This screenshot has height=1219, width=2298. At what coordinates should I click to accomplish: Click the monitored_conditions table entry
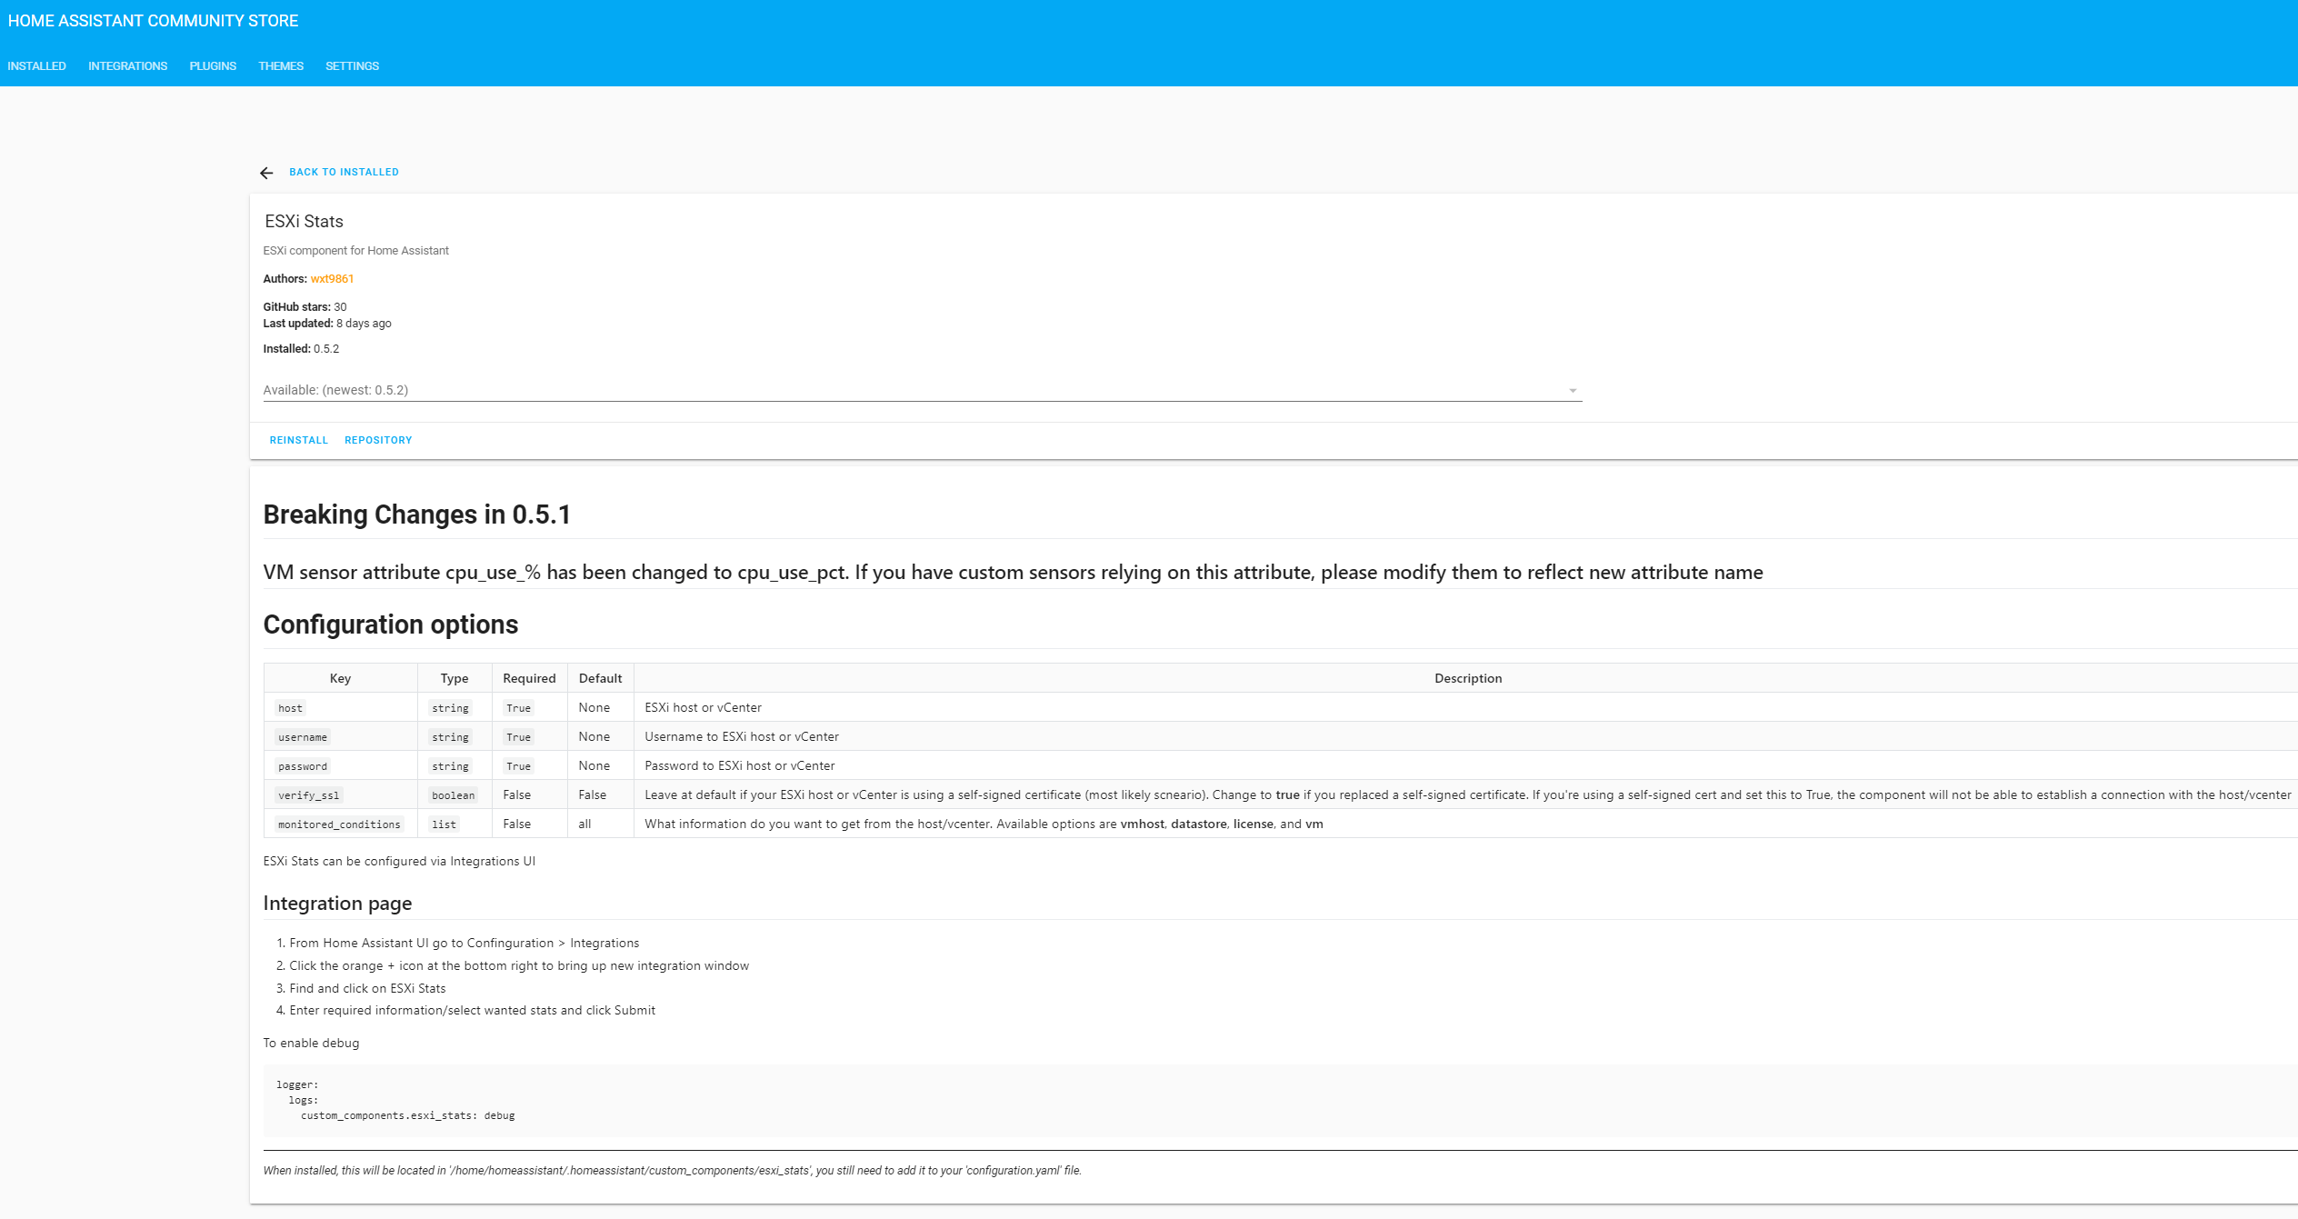339,824
